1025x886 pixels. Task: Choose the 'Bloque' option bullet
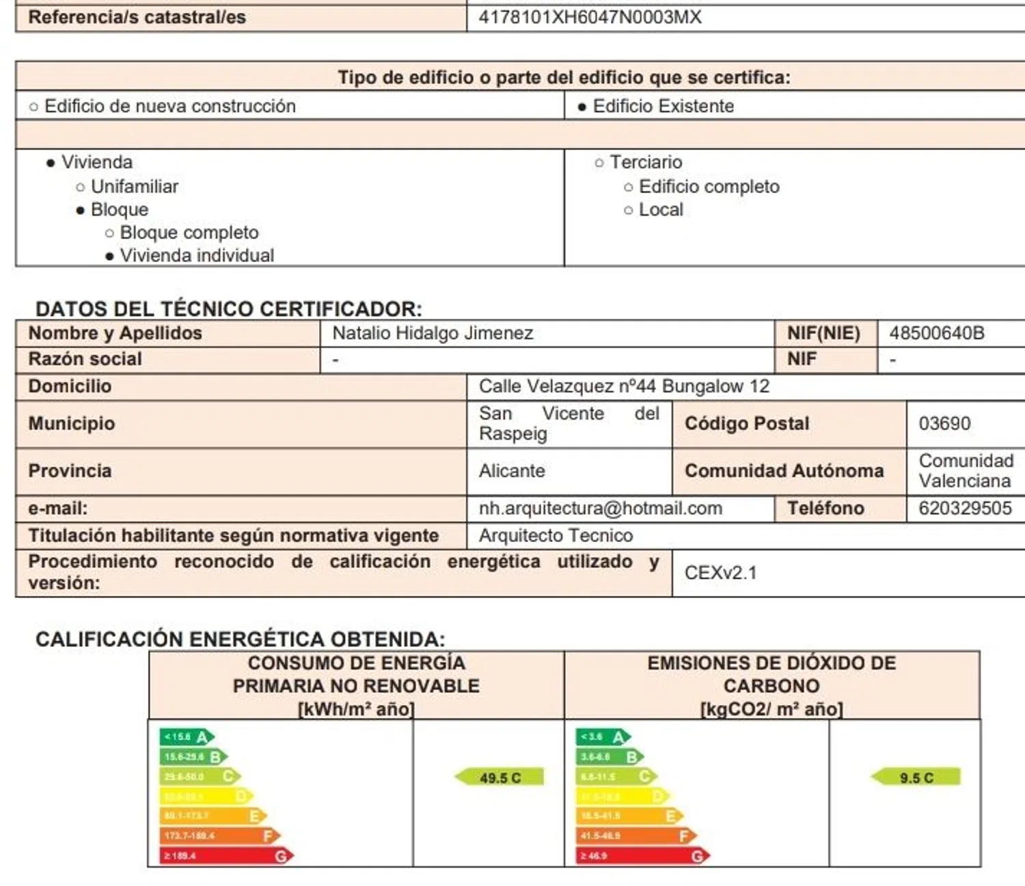click(x=81, y=210)
